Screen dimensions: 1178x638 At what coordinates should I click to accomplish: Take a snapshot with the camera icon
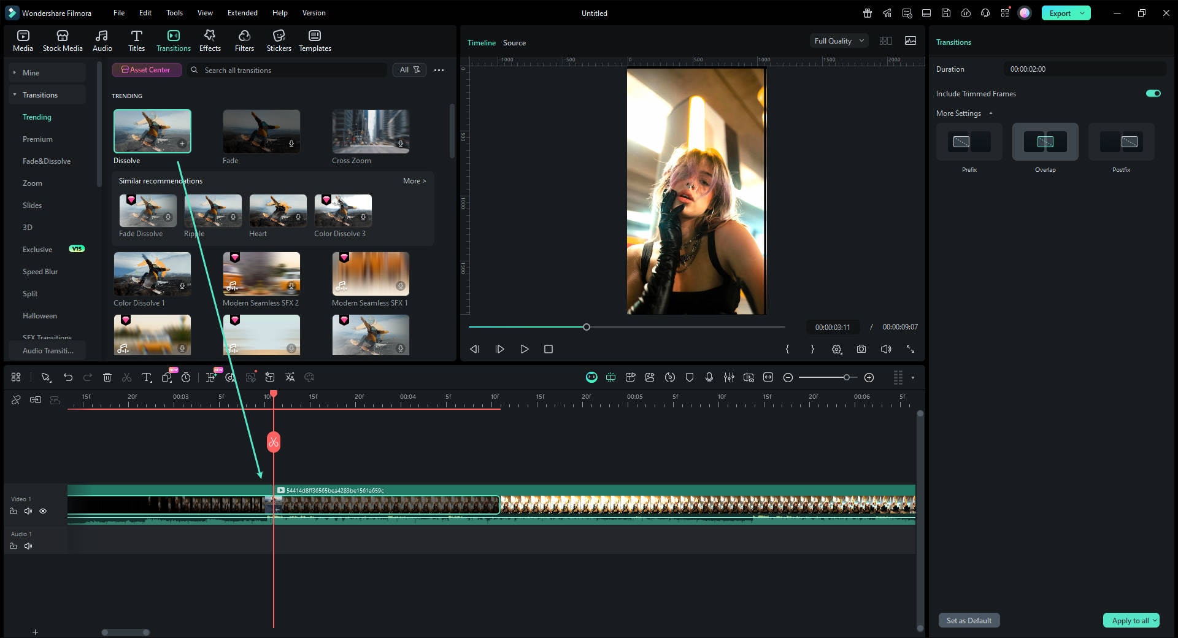[x=861, y=349]
